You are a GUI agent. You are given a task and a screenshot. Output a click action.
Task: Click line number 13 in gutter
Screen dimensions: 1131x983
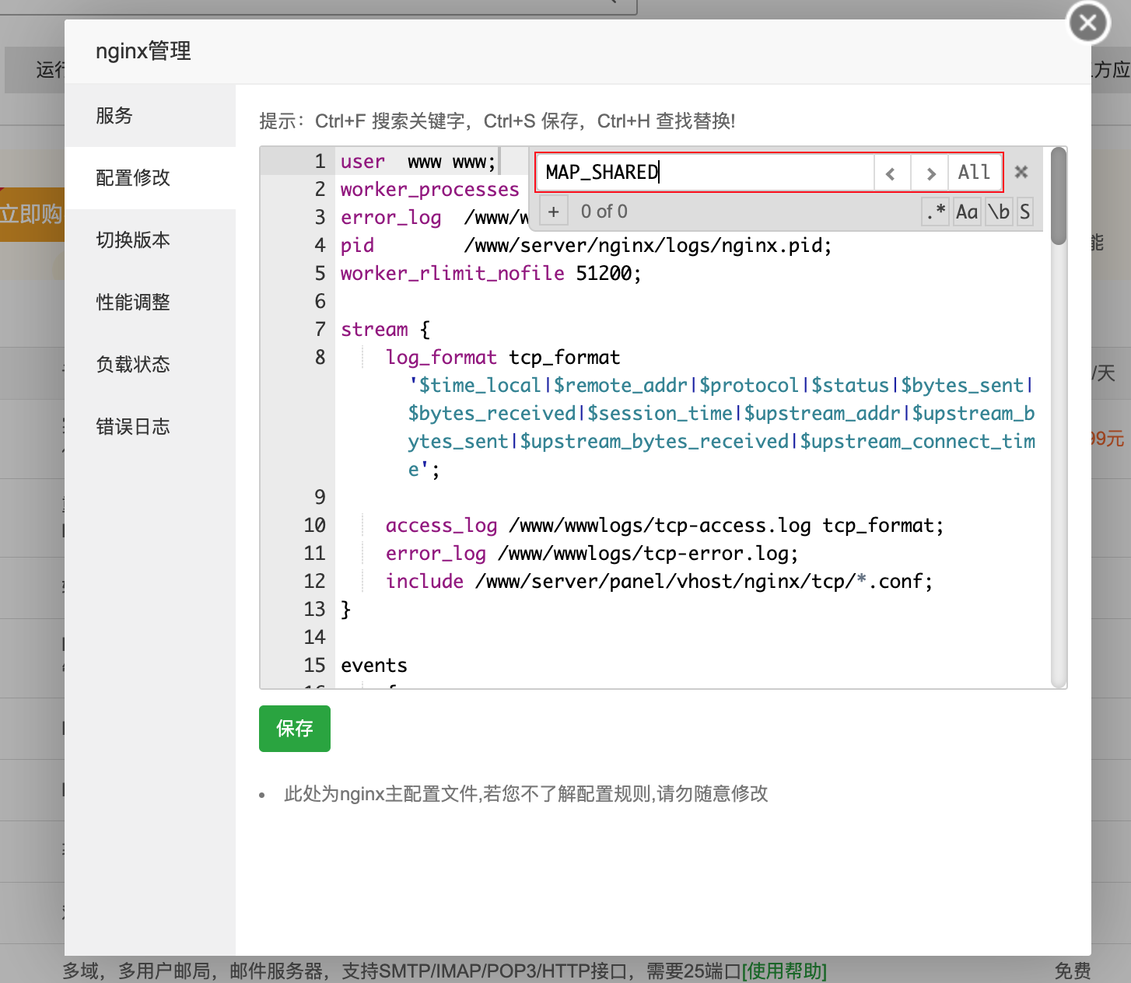click(x=315, y=610)
